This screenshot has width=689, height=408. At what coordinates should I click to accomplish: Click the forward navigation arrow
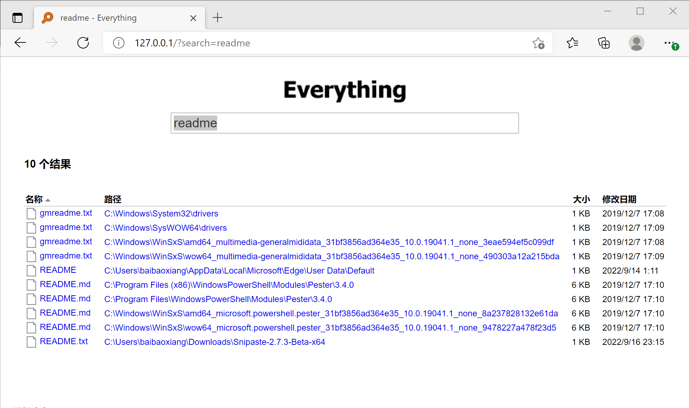(52, 43)
